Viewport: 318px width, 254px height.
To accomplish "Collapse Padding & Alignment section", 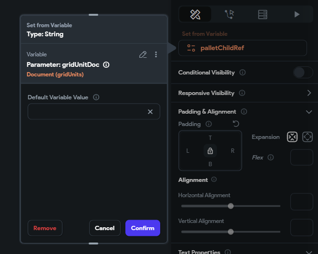I will (309, 112).
